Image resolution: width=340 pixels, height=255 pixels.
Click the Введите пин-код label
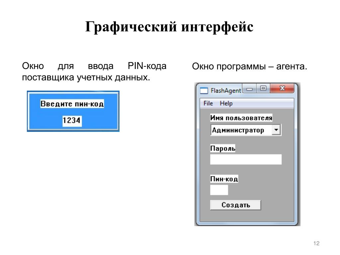(72, 104)
